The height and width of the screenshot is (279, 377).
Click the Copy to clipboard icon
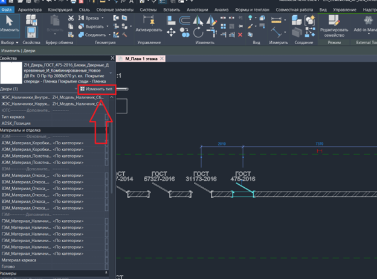click(71, 27)
